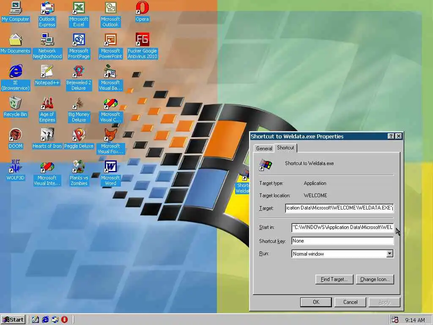This screenshot has height=325, width=433.
Task: Click the system tray scheduler icon
Action: pos(395,319)
